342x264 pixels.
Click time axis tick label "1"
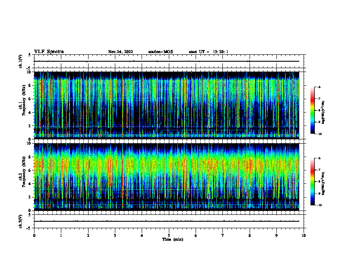point(61,236)
